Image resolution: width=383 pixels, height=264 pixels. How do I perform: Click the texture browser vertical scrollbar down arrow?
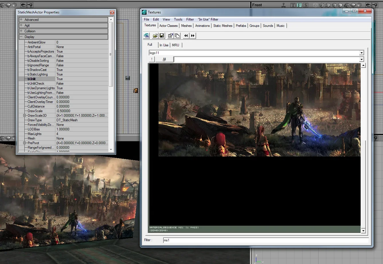click(363, 231)
